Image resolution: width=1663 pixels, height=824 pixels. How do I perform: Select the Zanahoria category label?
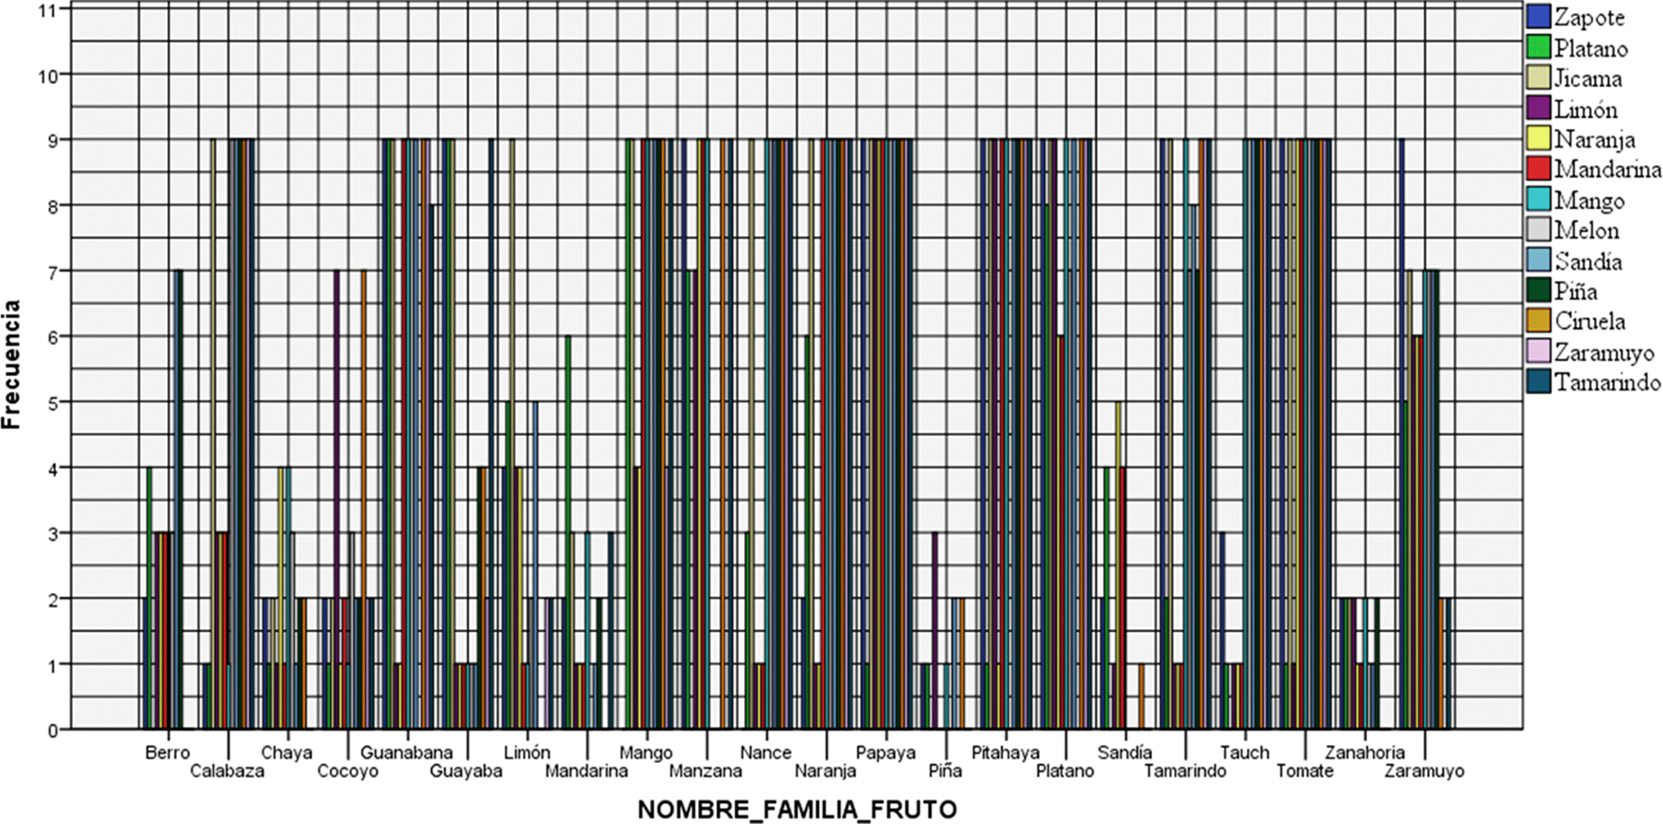coord(1365,752)
